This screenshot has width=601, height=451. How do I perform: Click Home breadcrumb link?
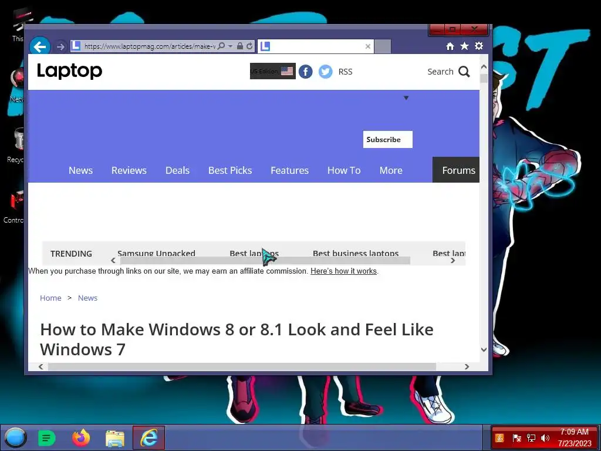[x=50, y=298]
